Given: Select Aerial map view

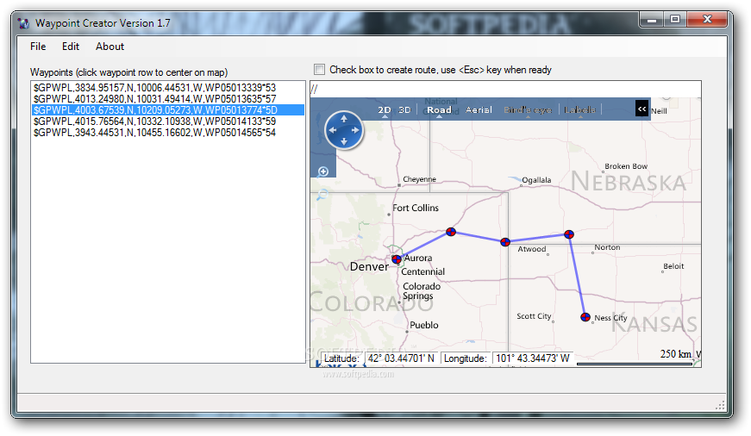Looking at the screenshot, I should [479, 109].
